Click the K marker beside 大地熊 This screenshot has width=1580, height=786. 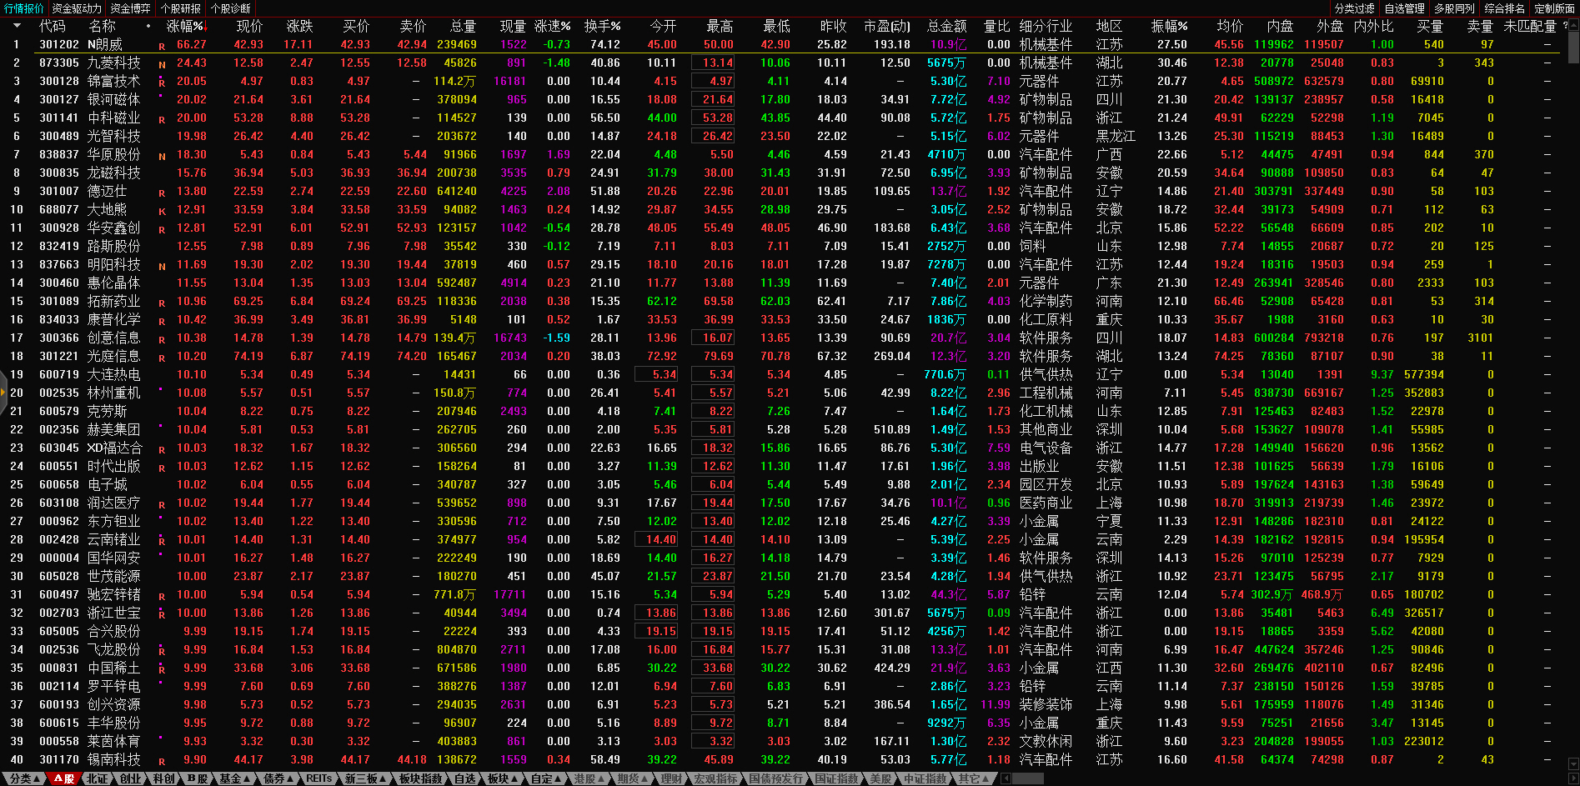[x=162, y=211]
